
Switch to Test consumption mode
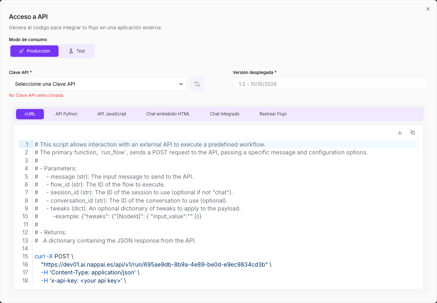coord(77,51)
